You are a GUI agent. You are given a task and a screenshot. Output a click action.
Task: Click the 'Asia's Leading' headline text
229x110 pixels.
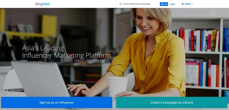43,48
